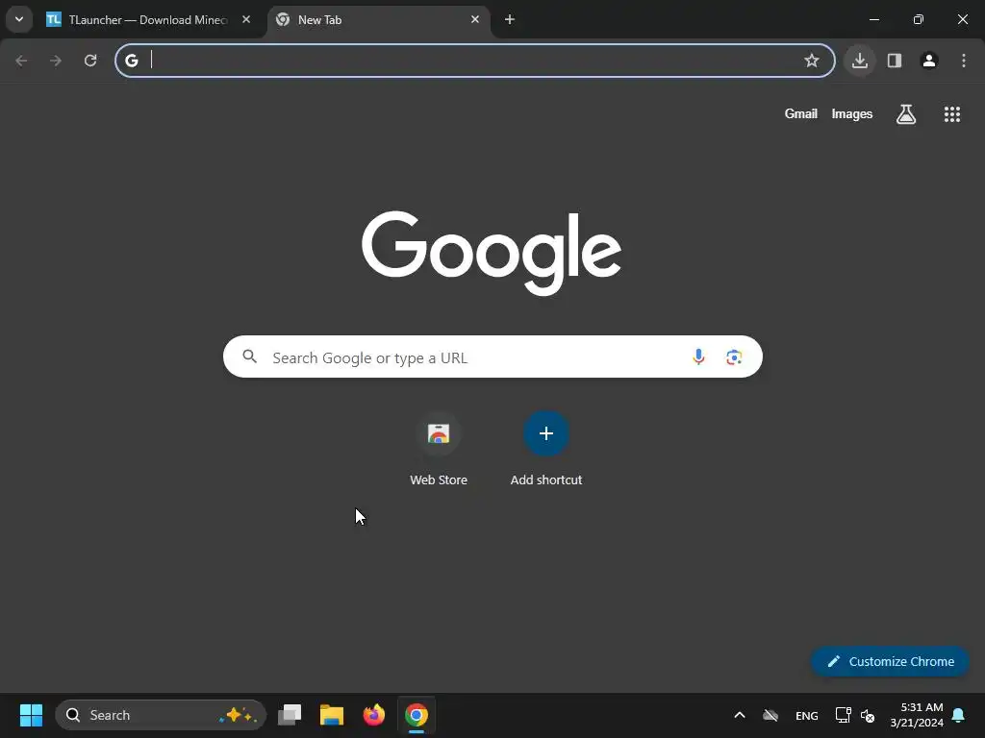Start voice search with microphone icon
Image resolution: width=985 pixels, height=738 pixels.
[x=698, y=357]
